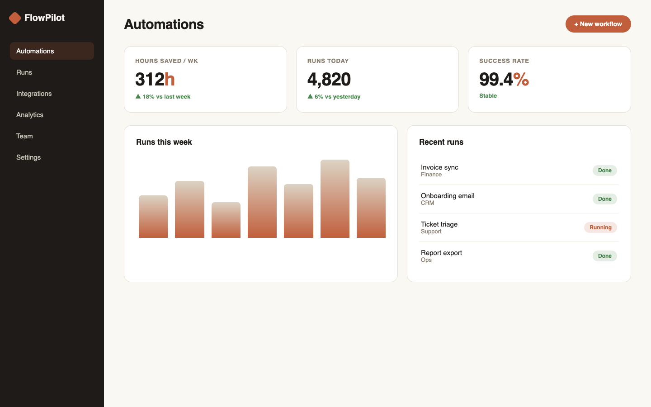Click the Runs this week heading

coord(164,142)
